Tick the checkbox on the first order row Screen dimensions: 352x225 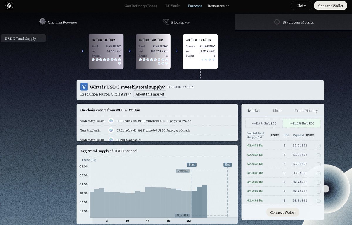[319, 146]
